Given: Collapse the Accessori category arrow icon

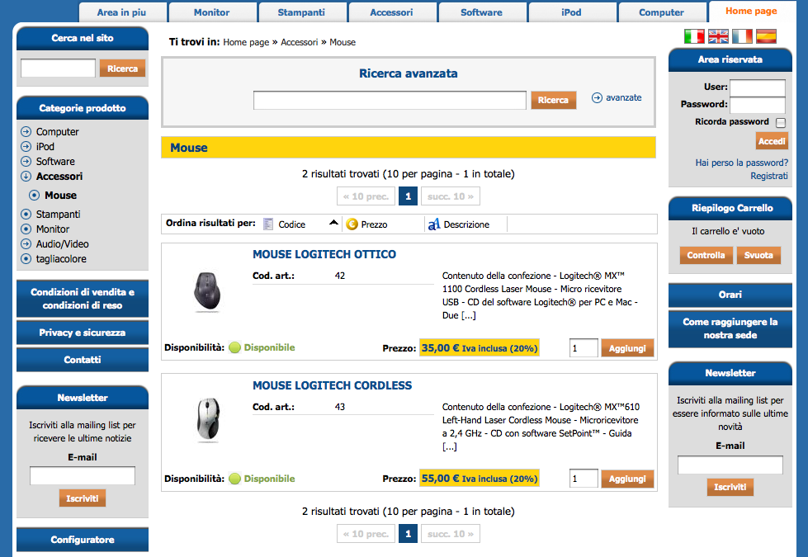Looking at the screenshot, I should [x=26, y=177].
